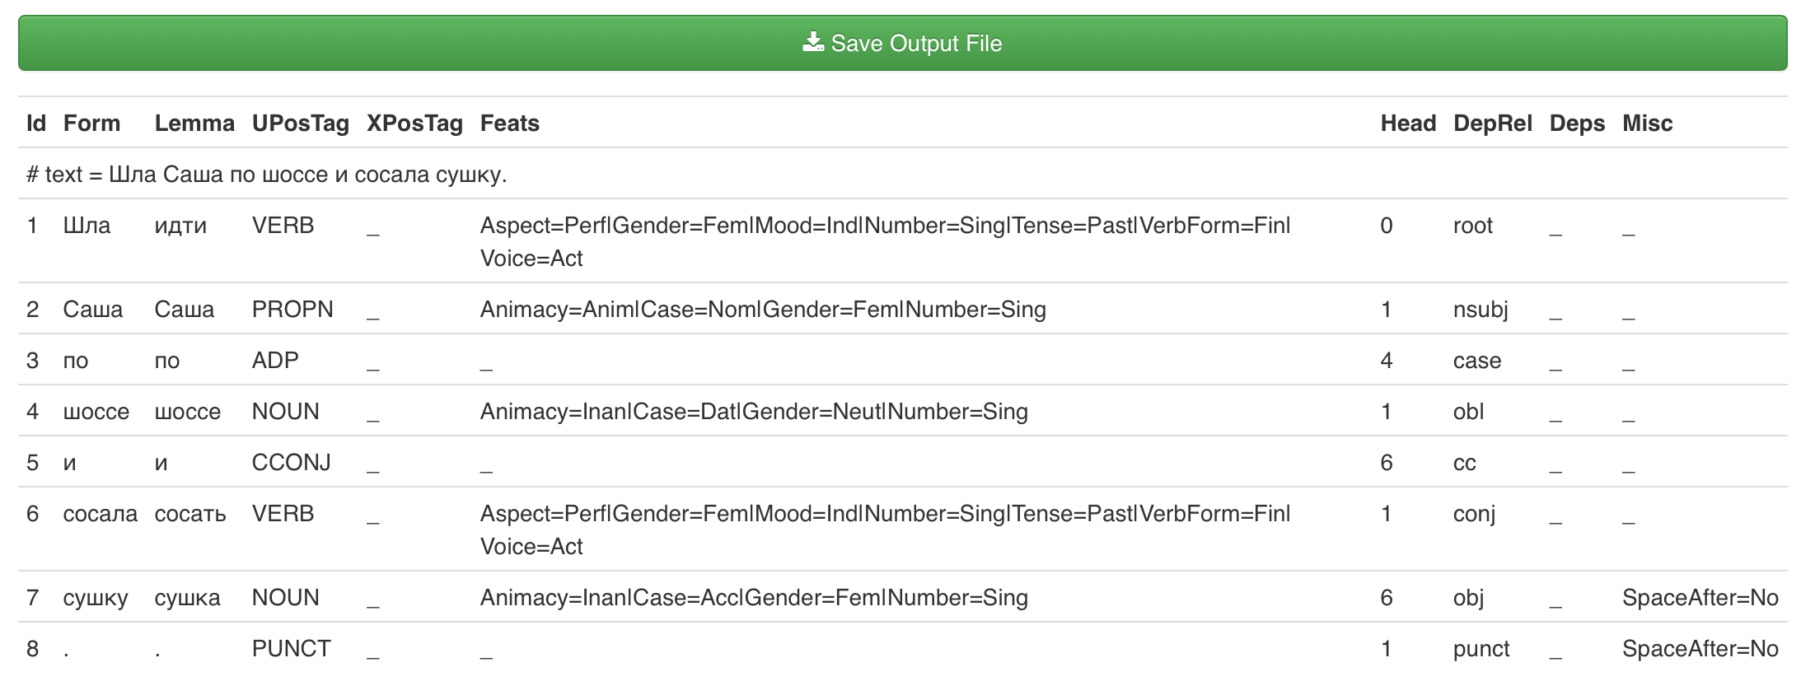
Task: Click the Feats cell containing Case=Acc
Action: (x=754, y=598)
